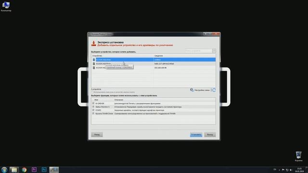The image size is (308, 173).
Task: Open Настройки связи communication settings
Action: 202,90
